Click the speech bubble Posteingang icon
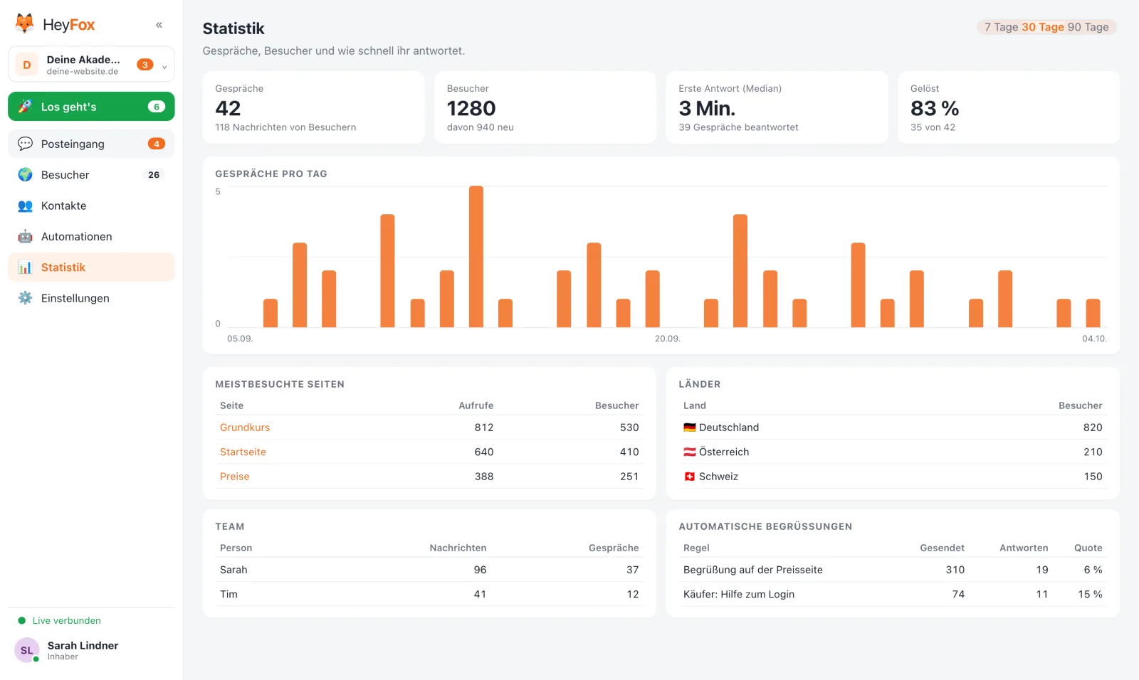 click(25, 144)
